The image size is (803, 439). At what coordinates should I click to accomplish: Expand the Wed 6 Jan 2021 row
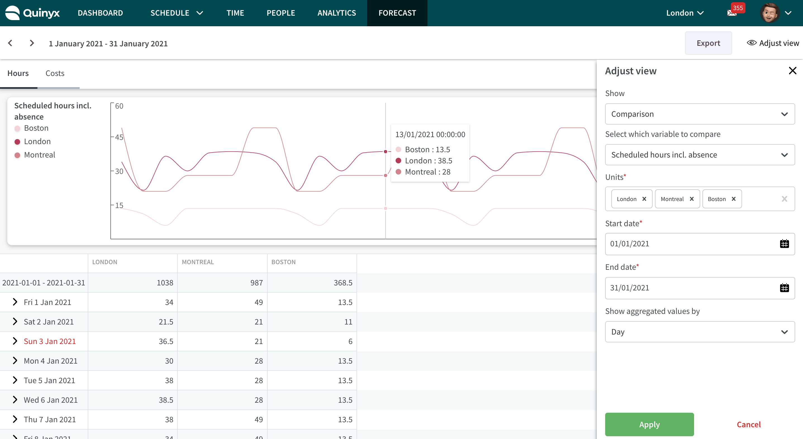15,400
